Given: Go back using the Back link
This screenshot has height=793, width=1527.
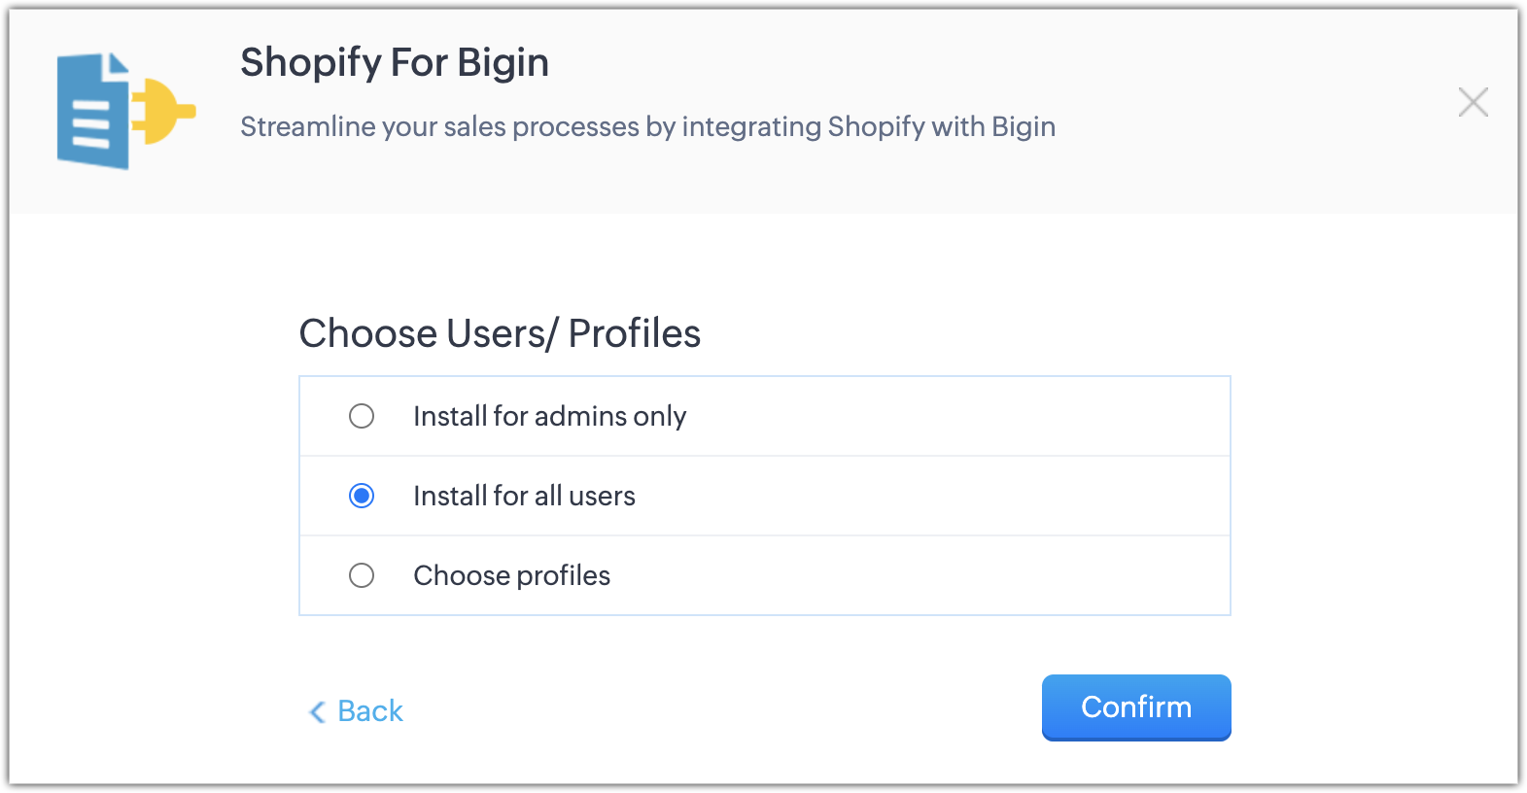Looking at the screenshot, I should tap(369, 711).
